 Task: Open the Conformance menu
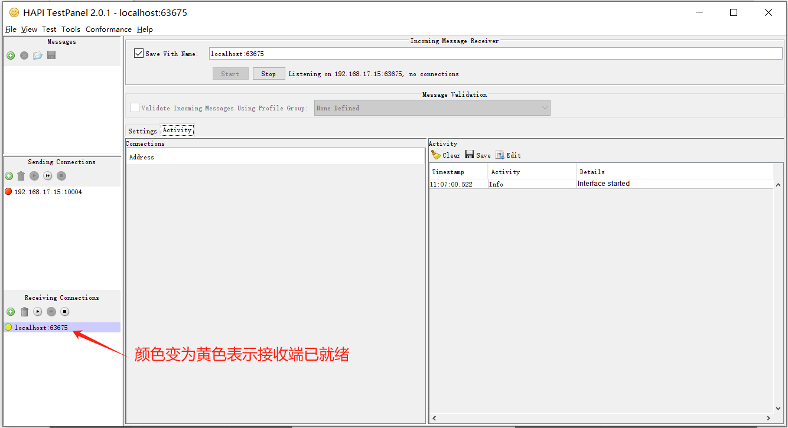pos(108,30)
